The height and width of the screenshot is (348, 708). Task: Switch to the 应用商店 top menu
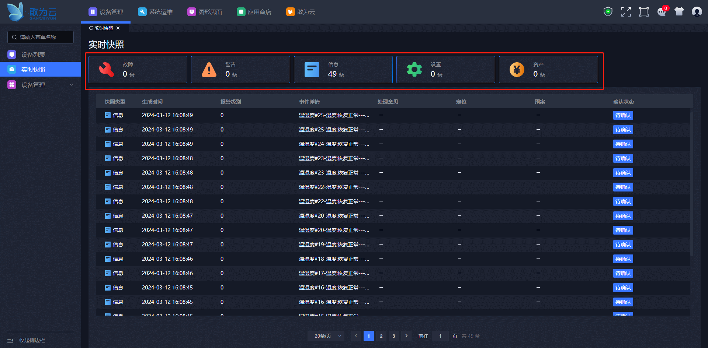(254, 12)
